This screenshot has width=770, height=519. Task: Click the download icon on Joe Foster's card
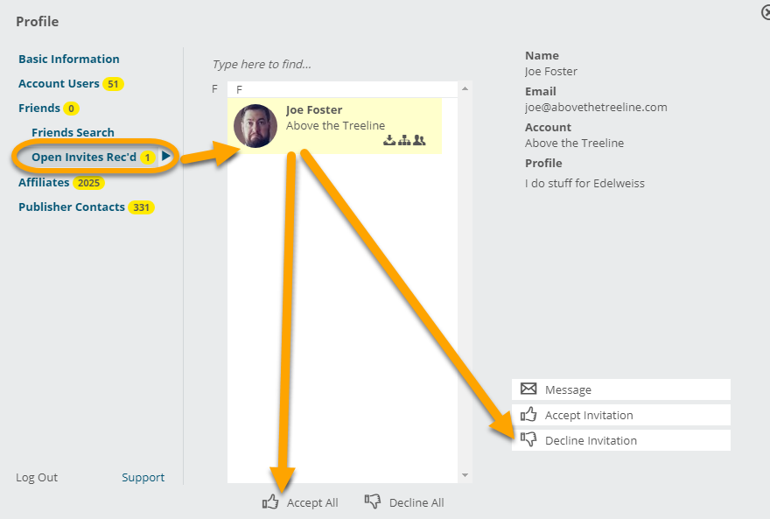click(x=389, y=140)
